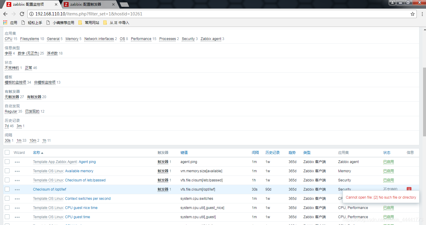Screen dimensions: 426x225
Task: Sort by 历史记录 column header
Action: (x=273, y=152)
